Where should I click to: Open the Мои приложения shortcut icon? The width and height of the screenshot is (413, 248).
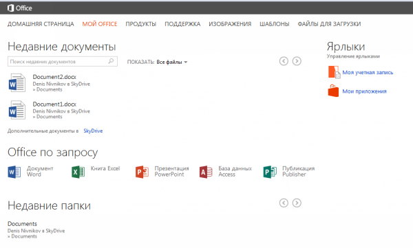pyautogui.click(x=333, y=91)
